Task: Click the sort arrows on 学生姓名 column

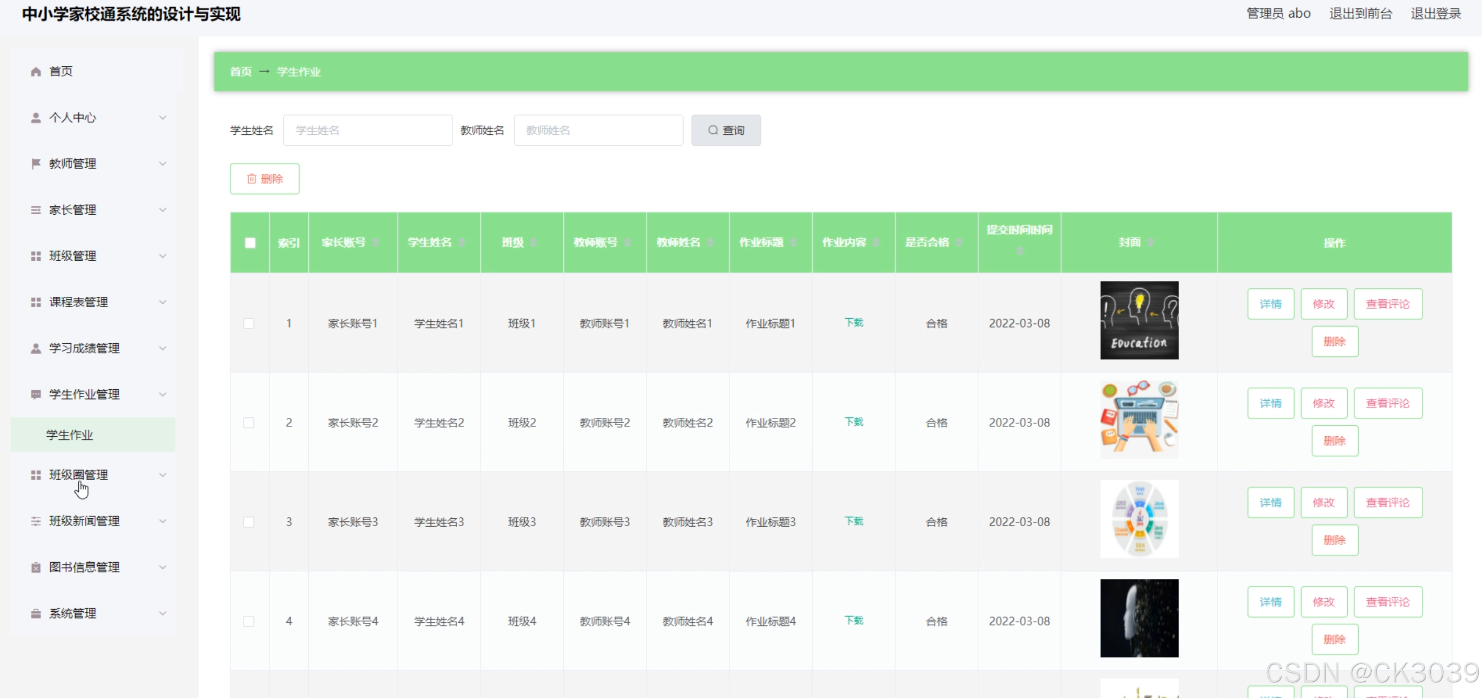Action: [461, 242]
